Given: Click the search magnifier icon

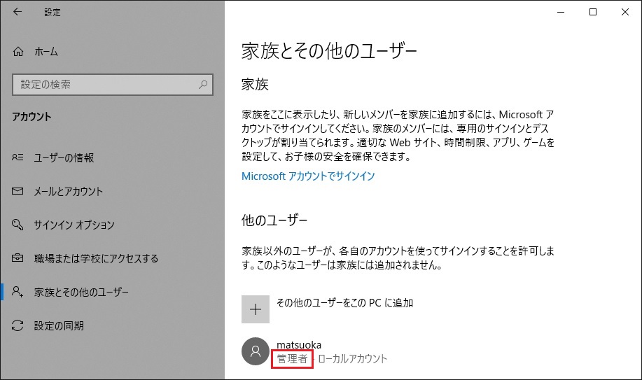Looking at the screenshot, I should tap(202, 85).
